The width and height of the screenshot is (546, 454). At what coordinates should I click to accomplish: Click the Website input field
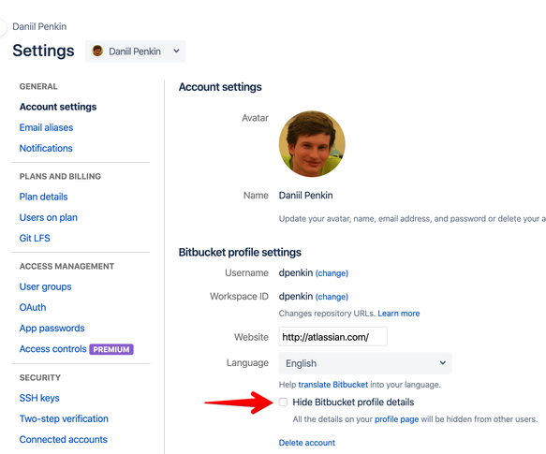(332, 337)
